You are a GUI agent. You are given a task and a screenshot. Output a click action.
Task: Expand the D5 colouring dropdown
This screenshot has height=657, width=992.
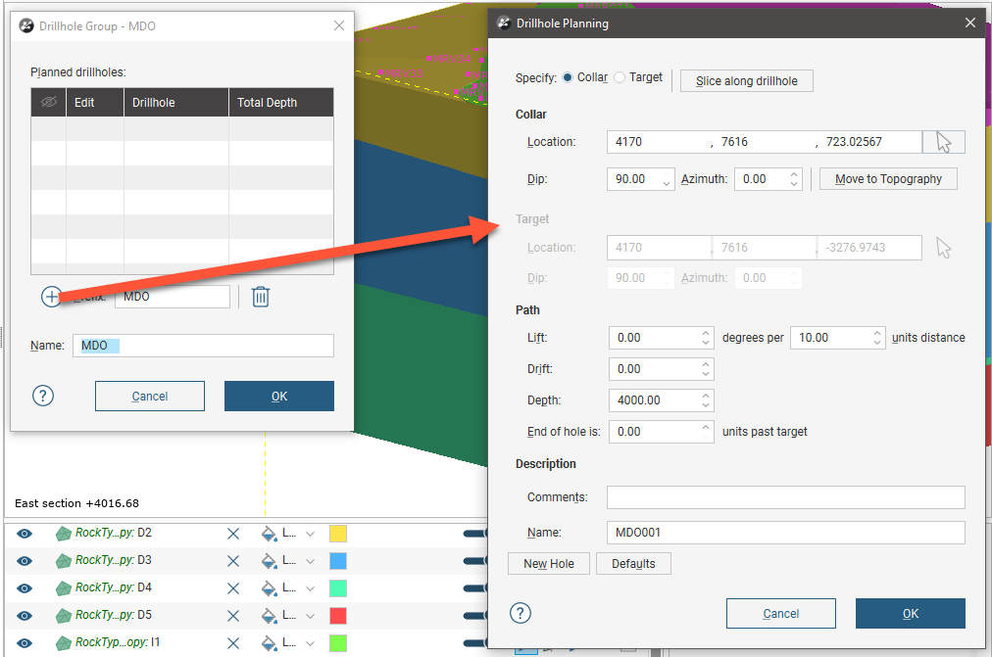(310, 616)
